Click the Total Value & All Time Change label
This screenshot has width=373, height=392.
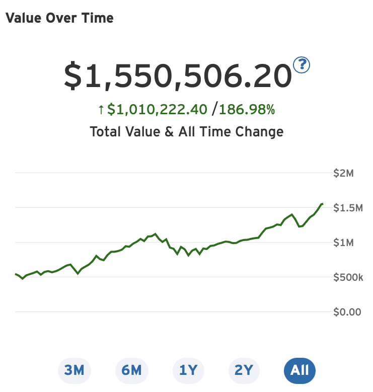pos(186,132)
